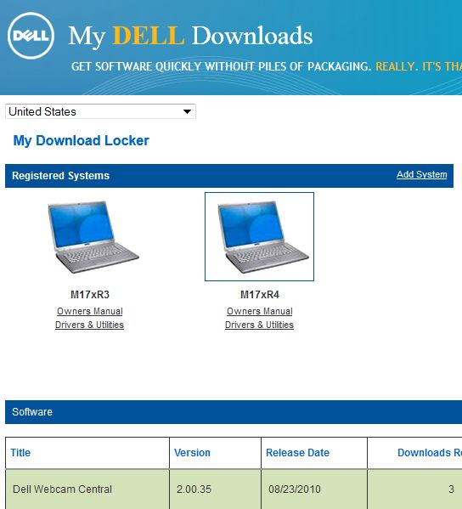Screen dimensions: 462x509
Task: Click the dropdown arrow beside United States
Action: (x=187, y=111)
